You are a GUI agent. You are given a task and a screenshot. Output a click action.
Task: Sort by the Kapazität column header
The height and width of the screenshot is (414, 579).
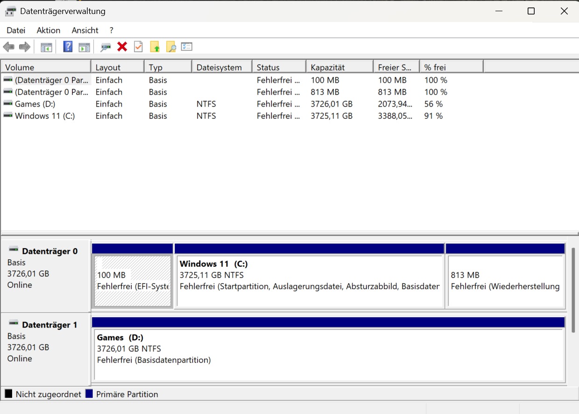[340, 67]
